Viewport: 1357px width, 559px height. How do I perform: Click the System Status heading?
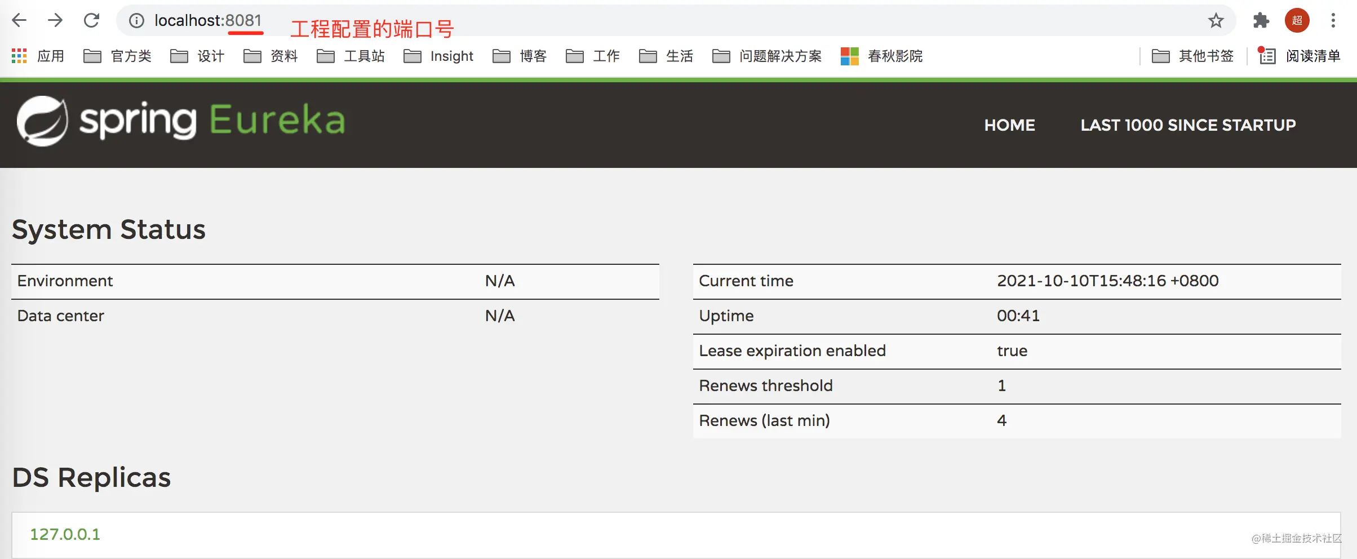click(109, 229)
